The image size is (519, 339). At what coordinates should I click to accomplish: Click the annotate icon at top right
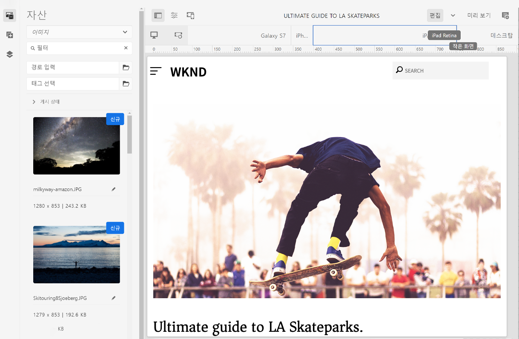(505, 16)
